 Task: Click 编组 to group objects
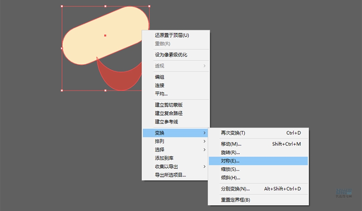[160, 77]
